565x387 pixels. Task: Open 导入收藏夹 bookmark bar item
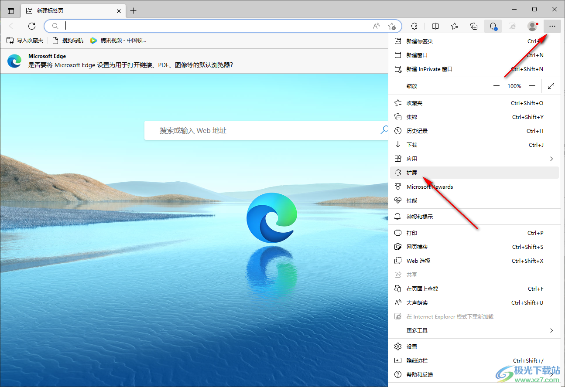[25, 41]
